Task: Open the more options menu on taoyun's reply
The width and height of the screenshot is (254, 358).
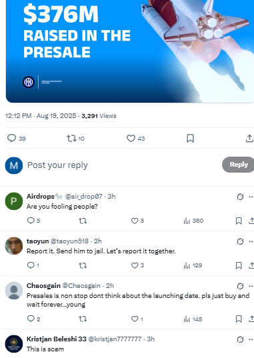Action: click(x=251, y=241)
